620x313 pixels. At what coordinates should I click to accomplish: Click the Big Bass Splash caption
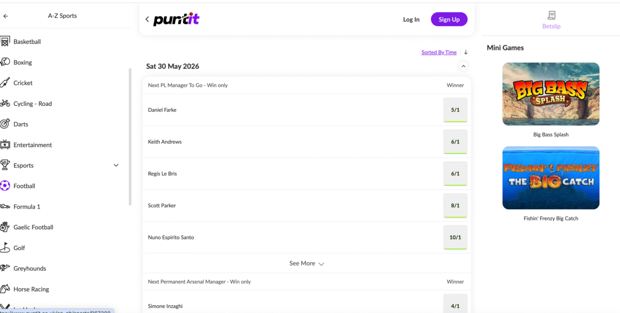tap(551, 135)
